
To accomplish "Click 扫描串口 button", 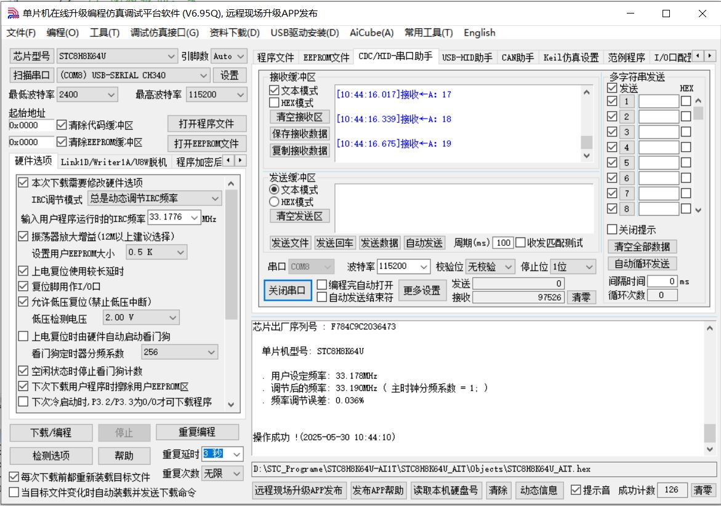I will (x=31, y=75).
